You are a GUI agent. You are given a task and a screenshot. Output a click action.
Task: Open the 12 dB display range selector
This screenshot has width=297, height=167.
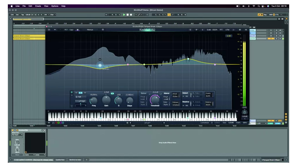(x=229, y=36)
